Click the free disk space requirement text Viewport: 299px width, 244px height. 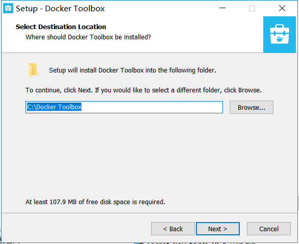tap(95, 202)
